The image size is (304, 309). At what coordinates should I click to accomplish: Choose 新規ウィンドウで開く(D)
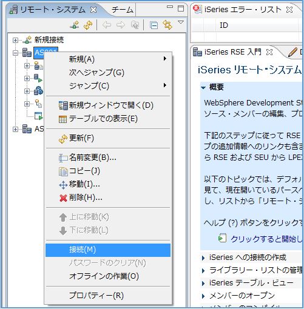click(x=108, y=105)
